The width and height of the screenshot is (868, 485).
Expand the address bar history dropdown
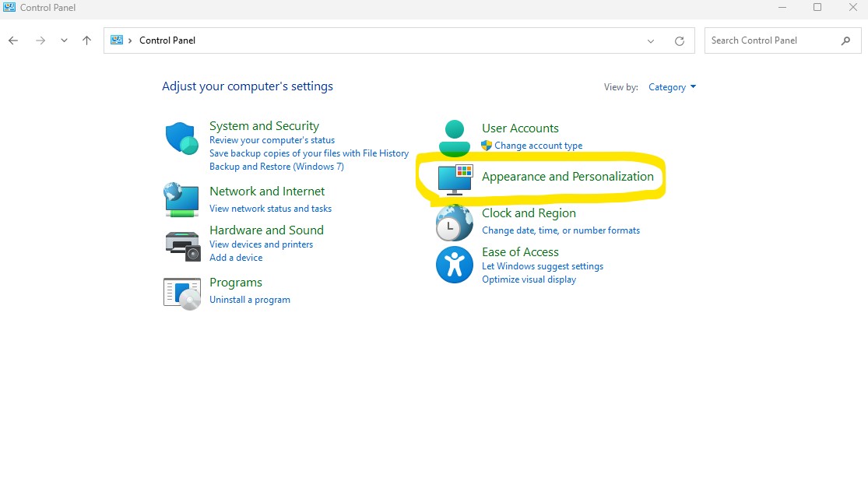pos(651,40)
